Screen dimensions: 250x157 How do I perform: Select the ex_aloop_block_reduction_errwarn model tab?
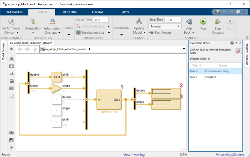(31, 43)
